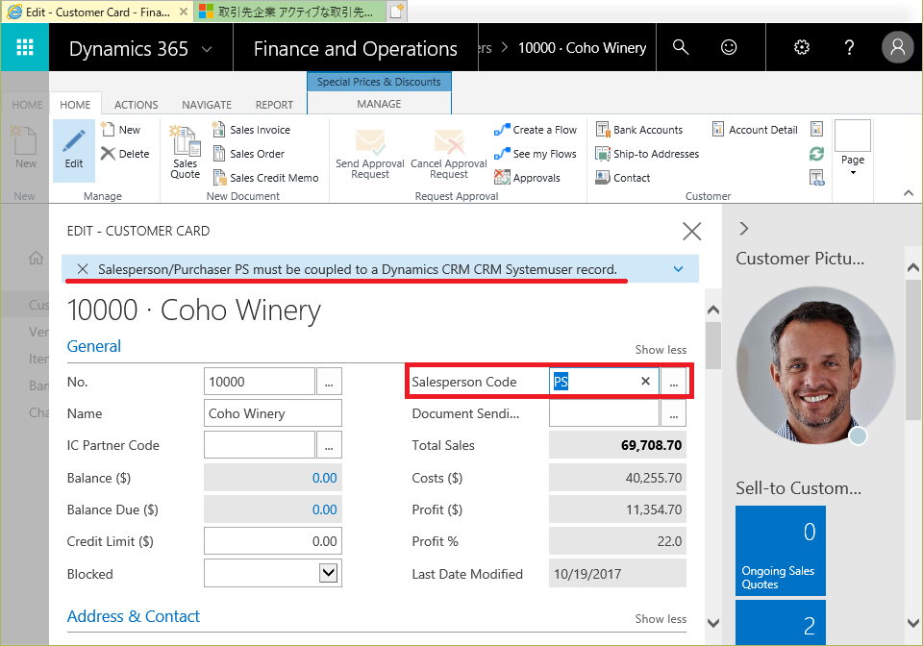
Task: Open Approvals in the ribbon
Action: 528,178
